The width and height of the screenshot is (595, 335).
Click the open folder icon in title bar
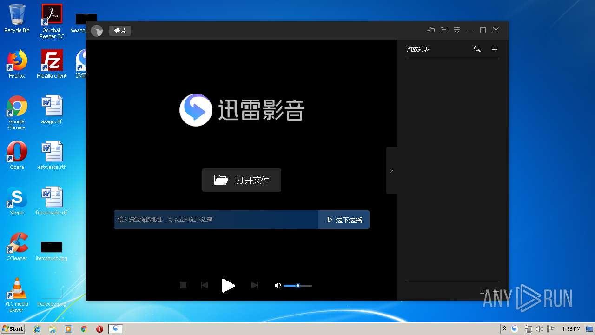(444, 30)
